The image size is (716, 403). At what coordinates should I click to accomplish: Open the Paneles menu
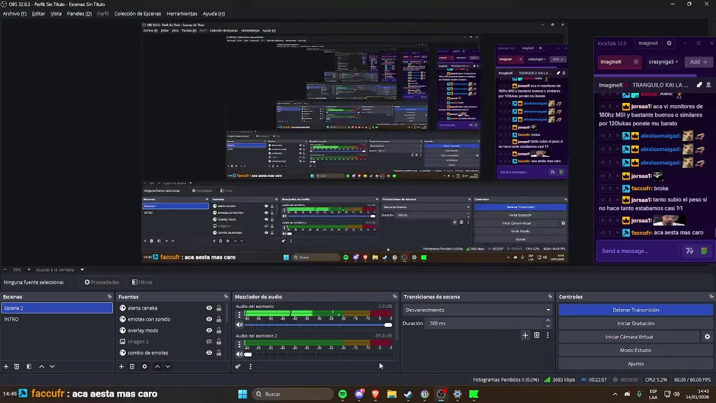click(x=79, y=13)
